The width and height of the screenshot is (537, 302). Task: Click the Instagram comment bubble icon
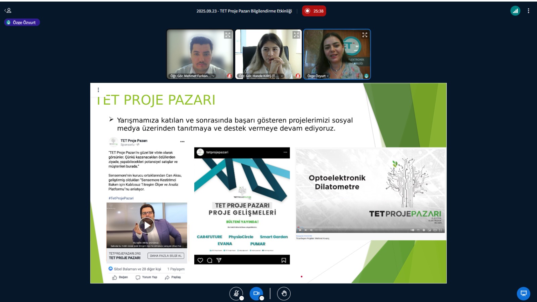pos(209,260)
